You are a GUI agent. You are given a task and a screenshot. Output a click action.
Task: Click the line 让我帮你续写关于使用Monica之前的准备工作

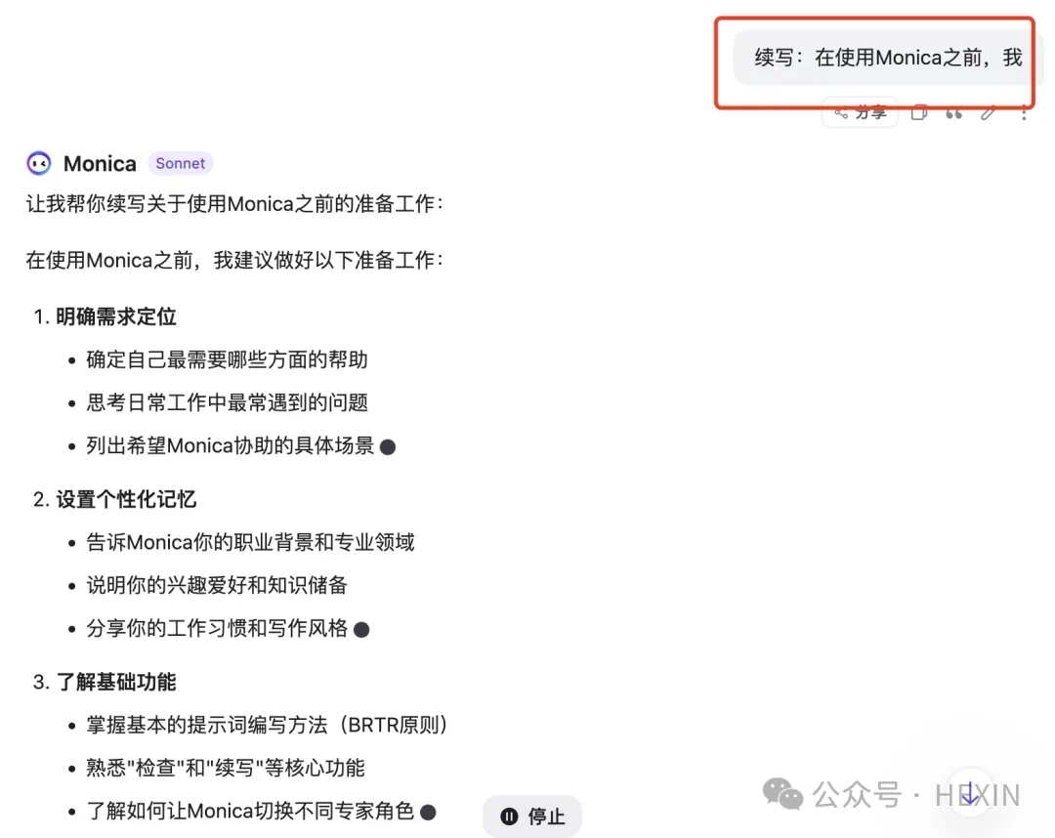[x=234, y=204]
